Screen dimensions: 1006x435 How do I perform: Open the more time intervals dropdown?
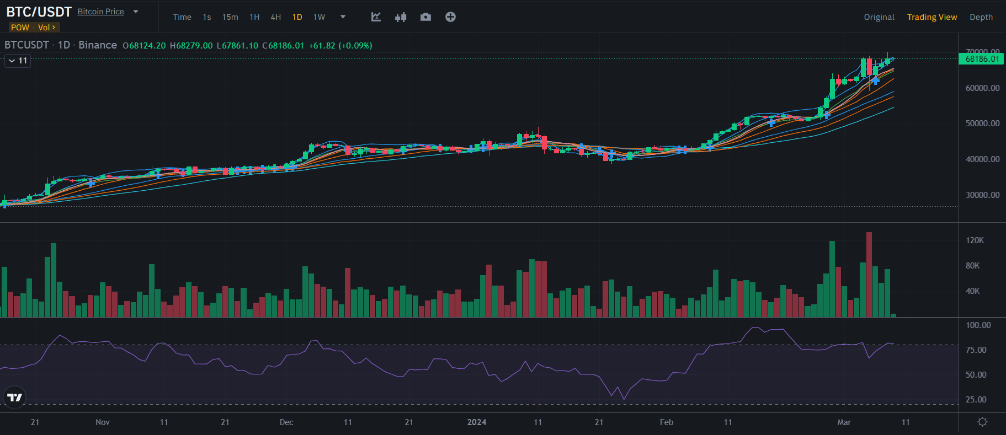[343, 17]
